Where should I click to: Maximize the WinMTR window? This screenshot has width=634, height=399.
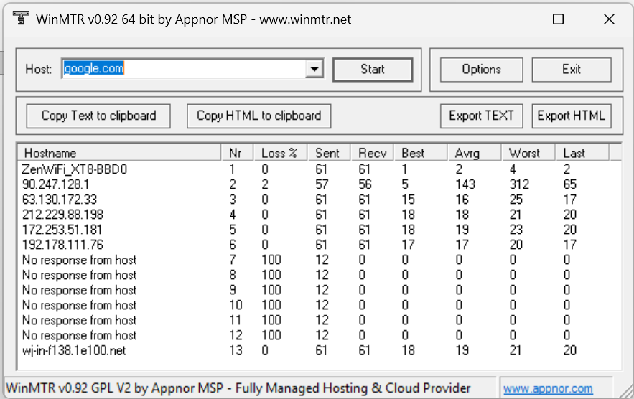[559, 19]
